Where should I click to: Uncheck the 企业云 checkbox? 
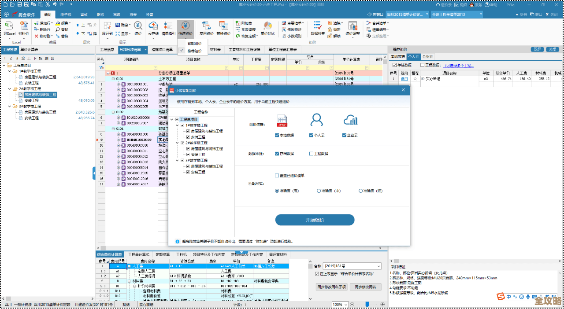(x=345, y=135)
